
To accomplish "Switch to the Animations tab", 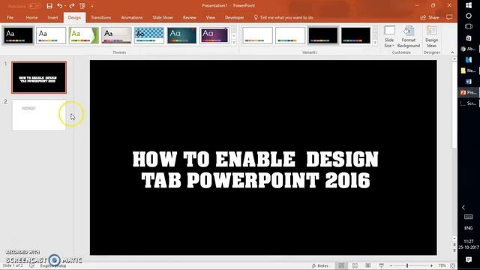I will (132, 17).
